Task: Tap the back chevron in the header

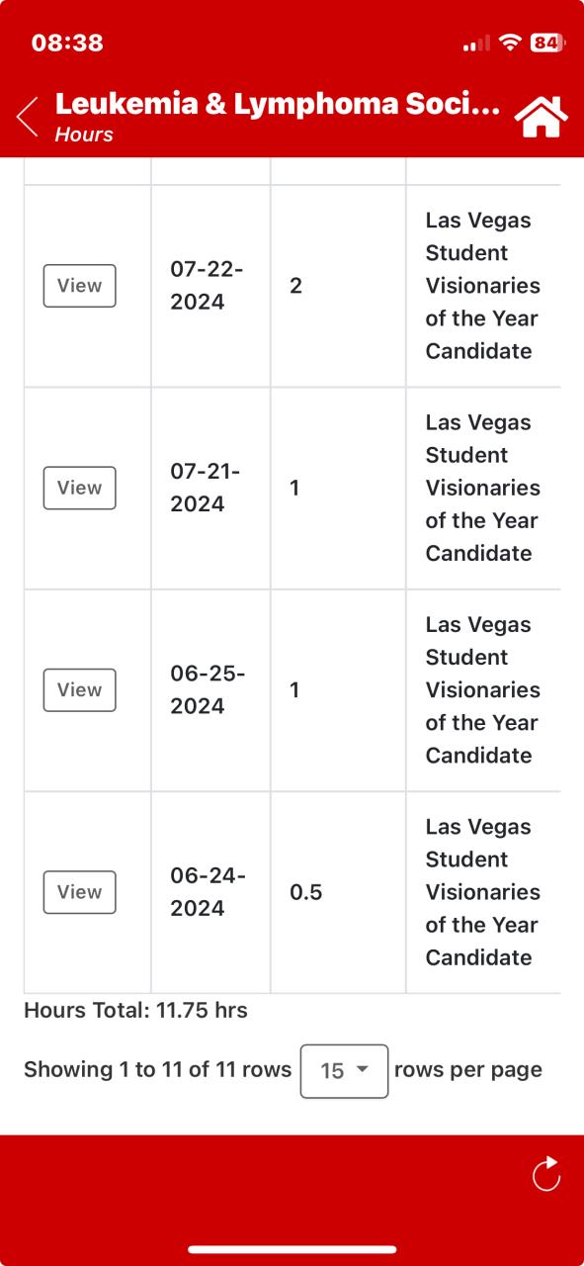Action: click(28, 117)
